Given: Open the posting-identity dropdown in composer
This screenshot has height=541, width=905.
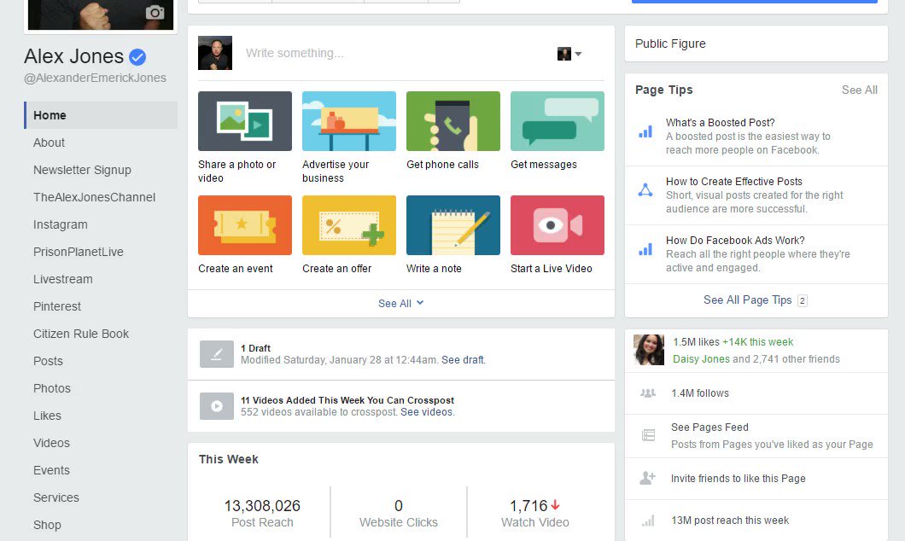Looking at the screenshot, I should (x=569, y=54).
